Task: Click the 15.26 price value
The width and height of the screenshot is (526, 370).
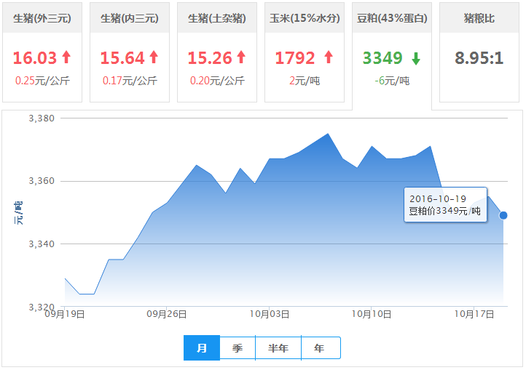Action: [210, 58]
